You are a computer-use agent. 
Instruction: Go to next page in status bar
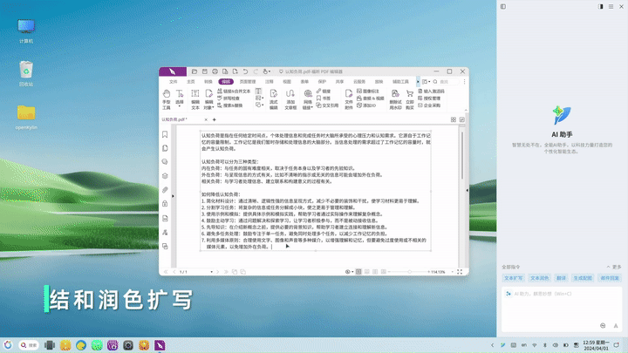point(217,272)
